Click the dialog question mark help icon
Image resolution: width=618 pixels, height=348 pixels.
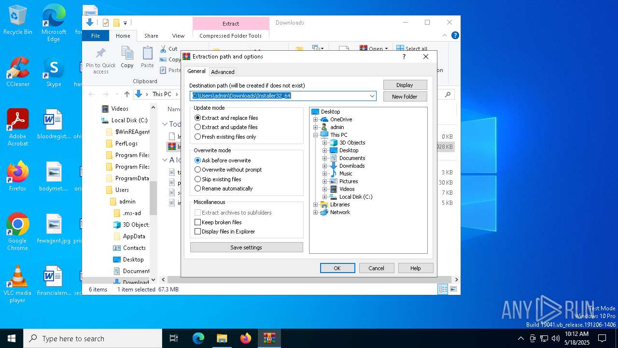point(404,57)
